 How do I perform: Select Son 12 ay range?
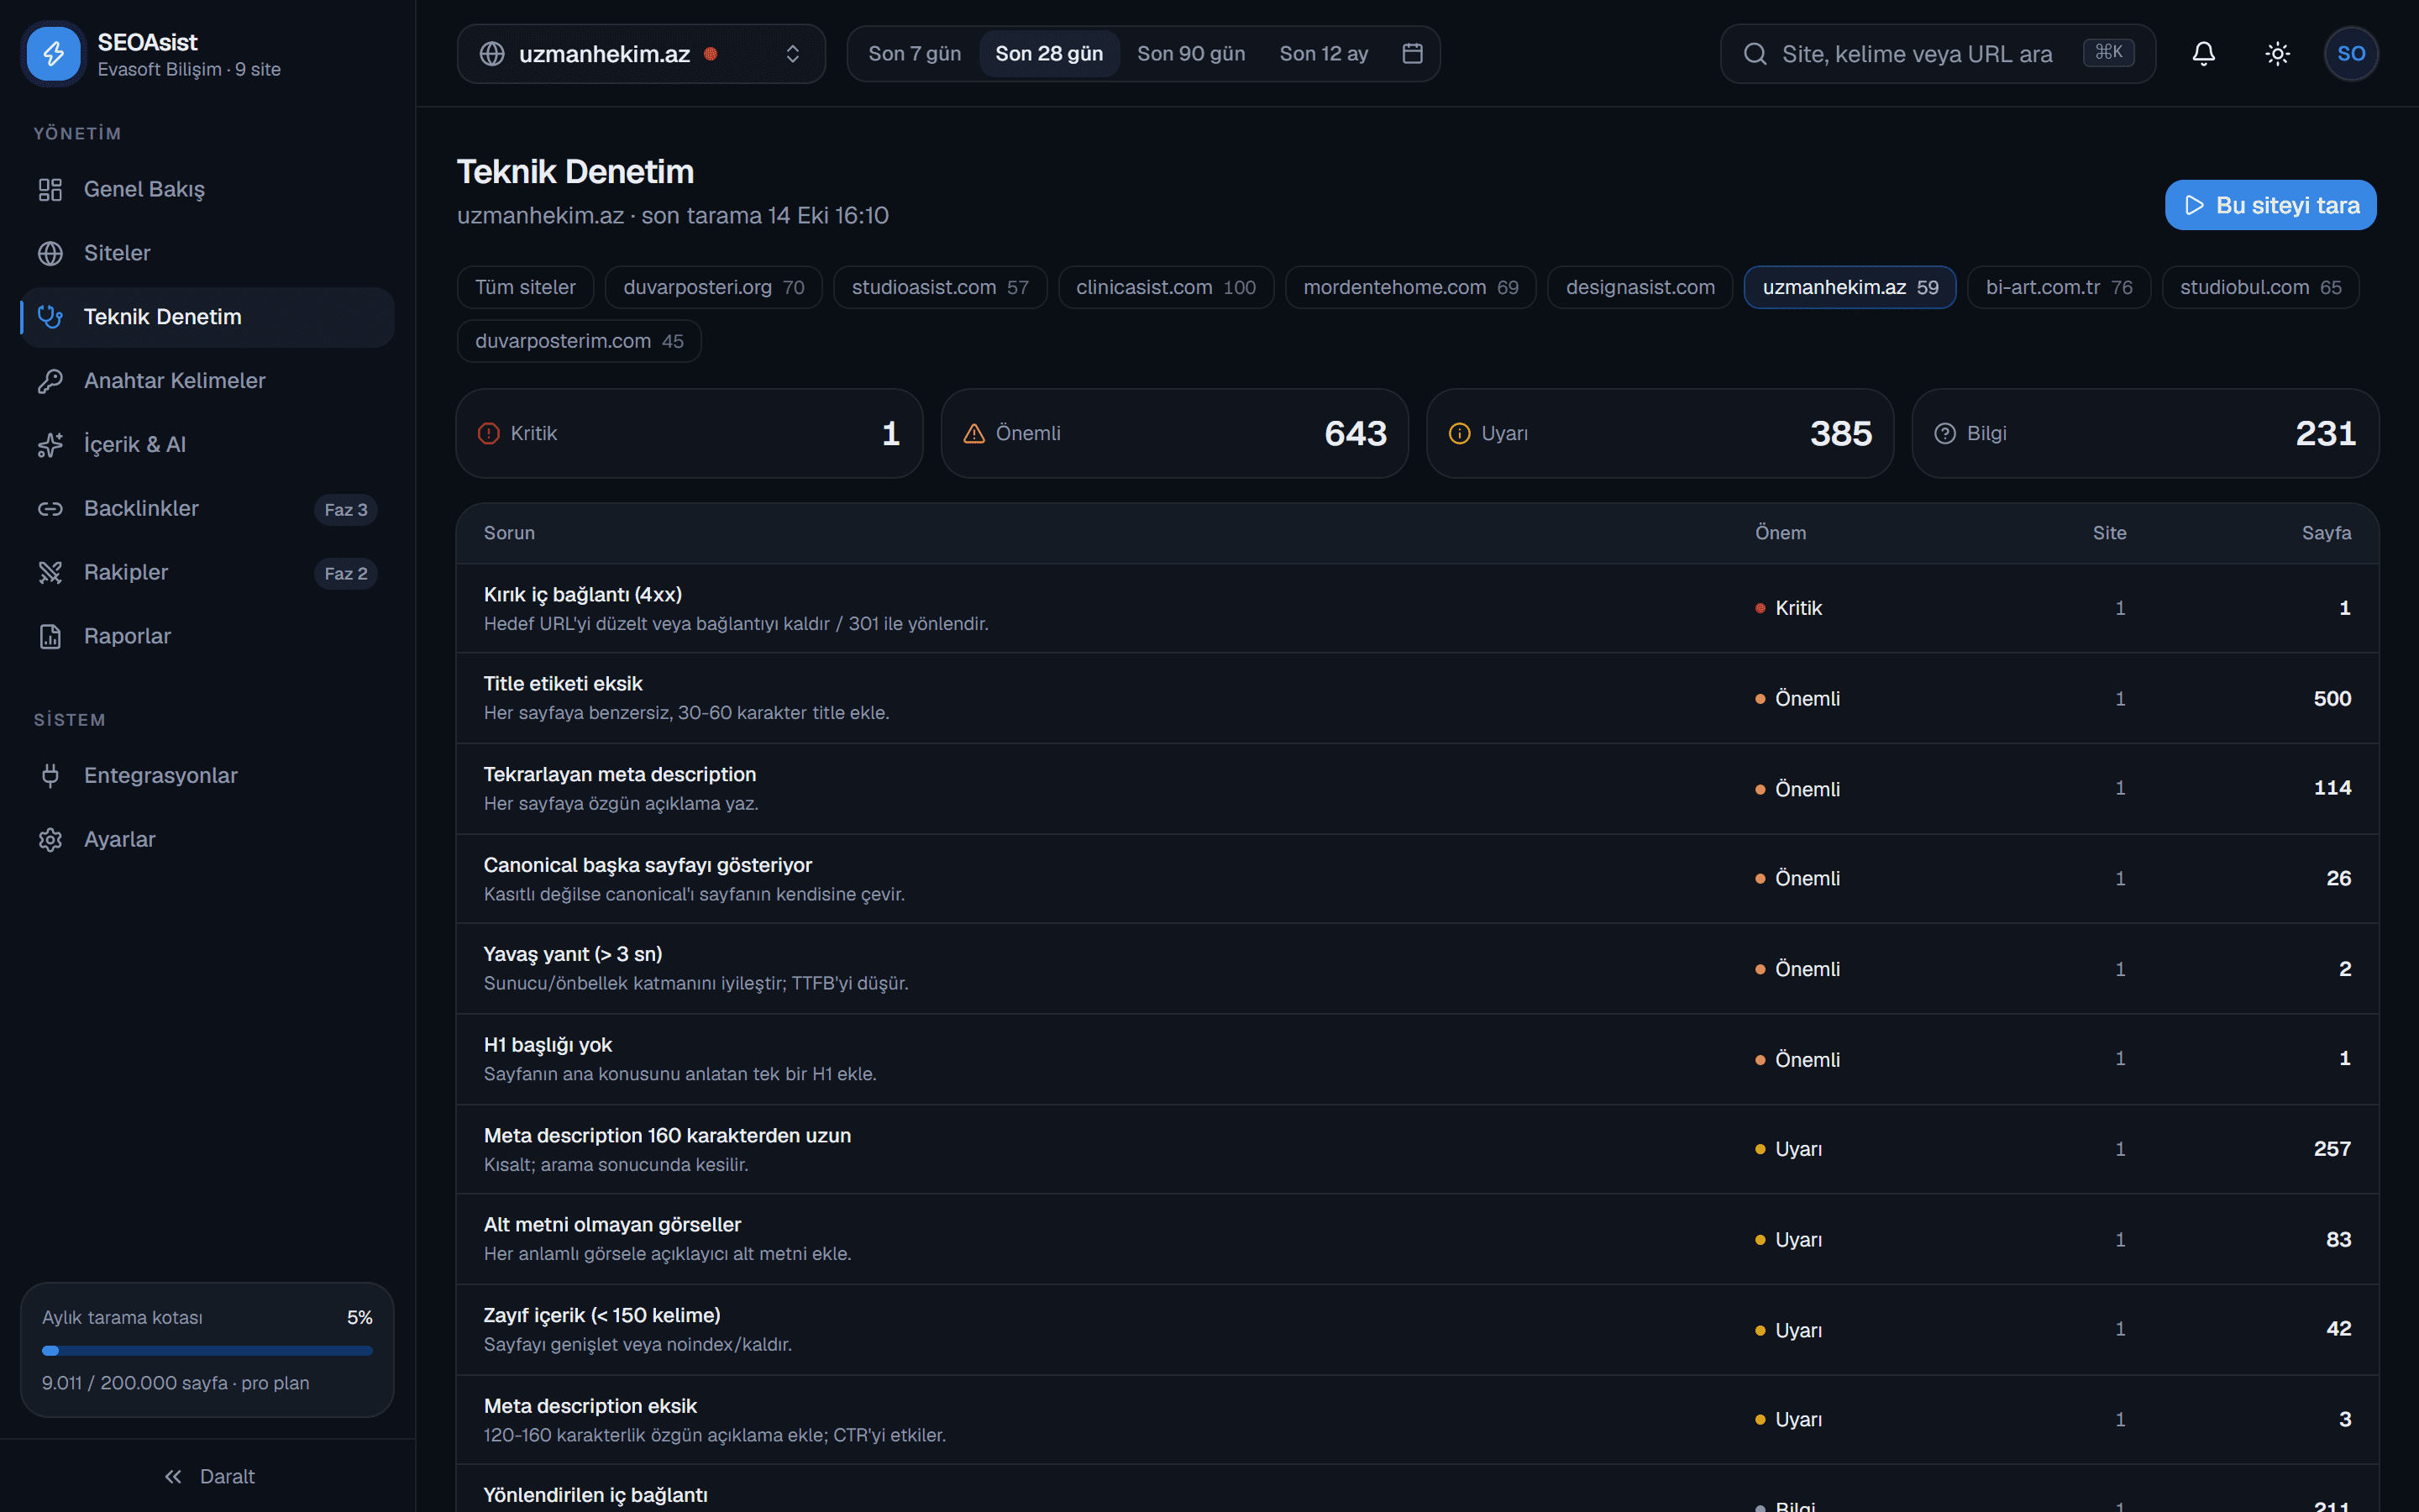pyautogui.click(x=1324, y=54)
